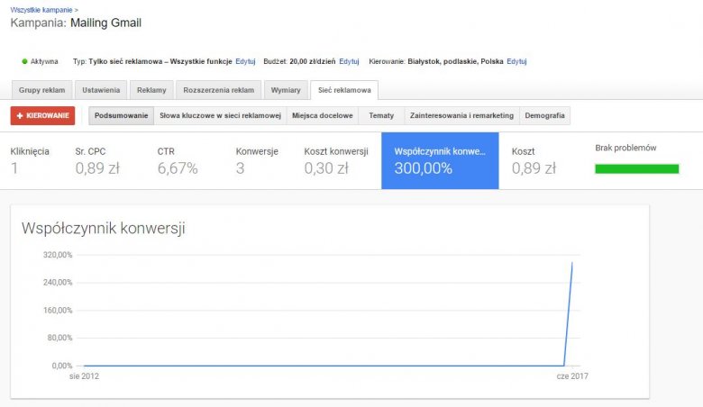Open the Miejsca docelowe sub-tab
This screenshot has height=407, width=703.
coord(323,115)
